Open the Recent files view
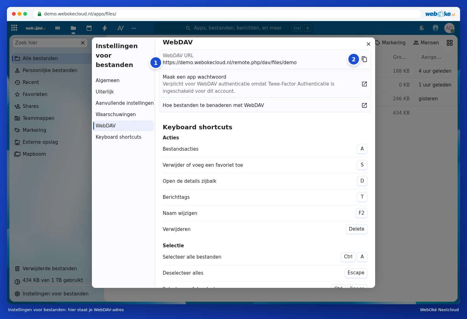467x319 pixels. pos(52,82)
